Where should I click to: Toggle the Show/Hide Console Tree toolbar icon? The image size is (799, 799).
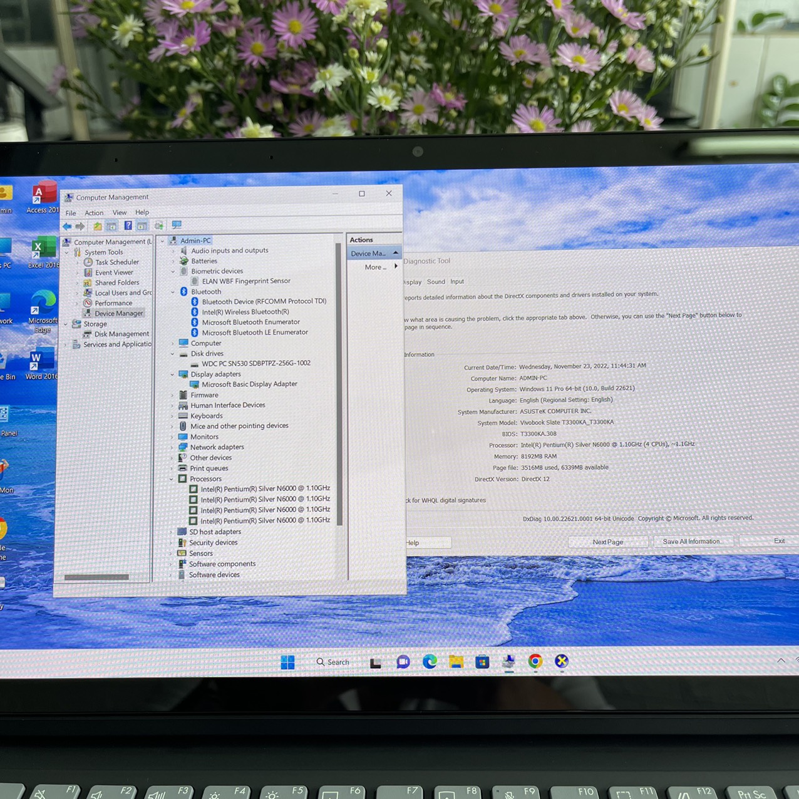pos(111,226)
